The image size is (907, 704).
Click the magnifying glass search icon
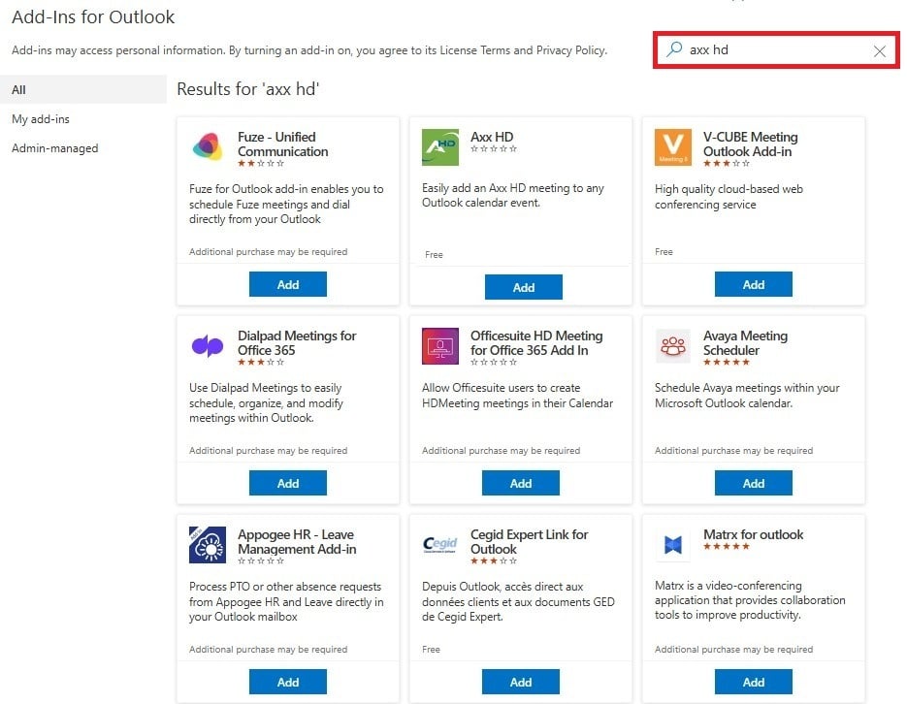[674, 50]
